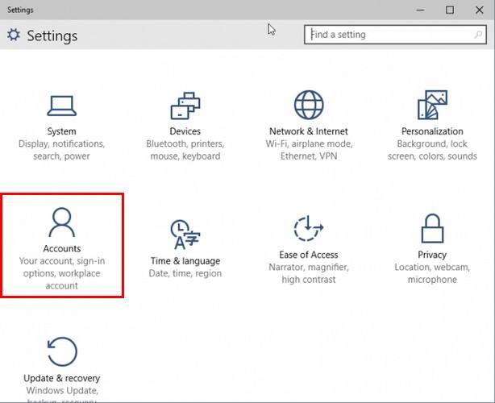Open the System laptop icon
The image size is (495, 403).
point(61,106)
